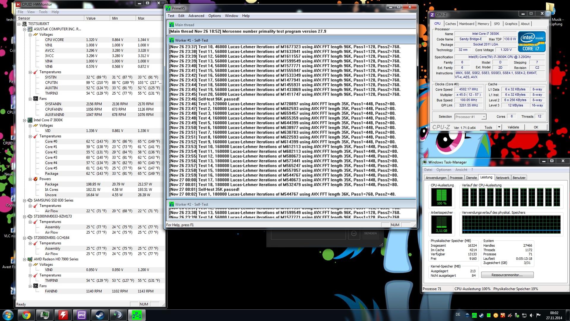Open the Windows Start orb
This screenshot has height=321, width=570.
pyautogui.click(x=8, y=315)
